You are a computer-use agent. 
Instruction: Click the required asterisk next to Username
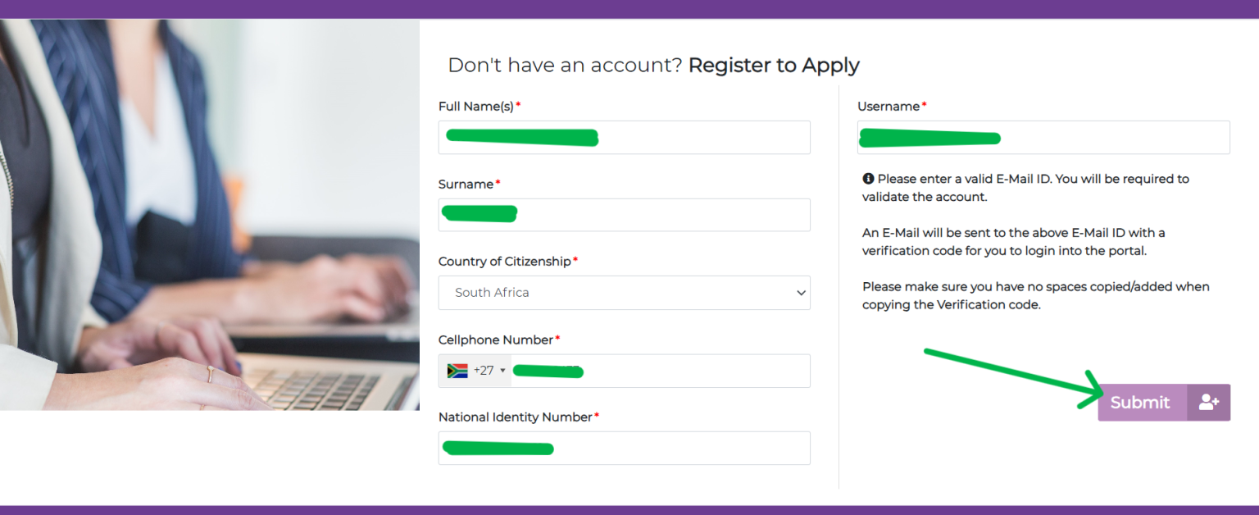coord(923,103)
